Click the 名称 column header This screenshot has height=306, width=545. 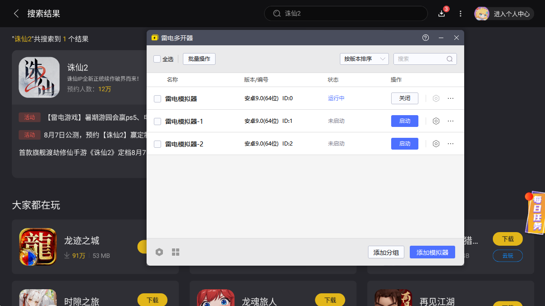172,80
